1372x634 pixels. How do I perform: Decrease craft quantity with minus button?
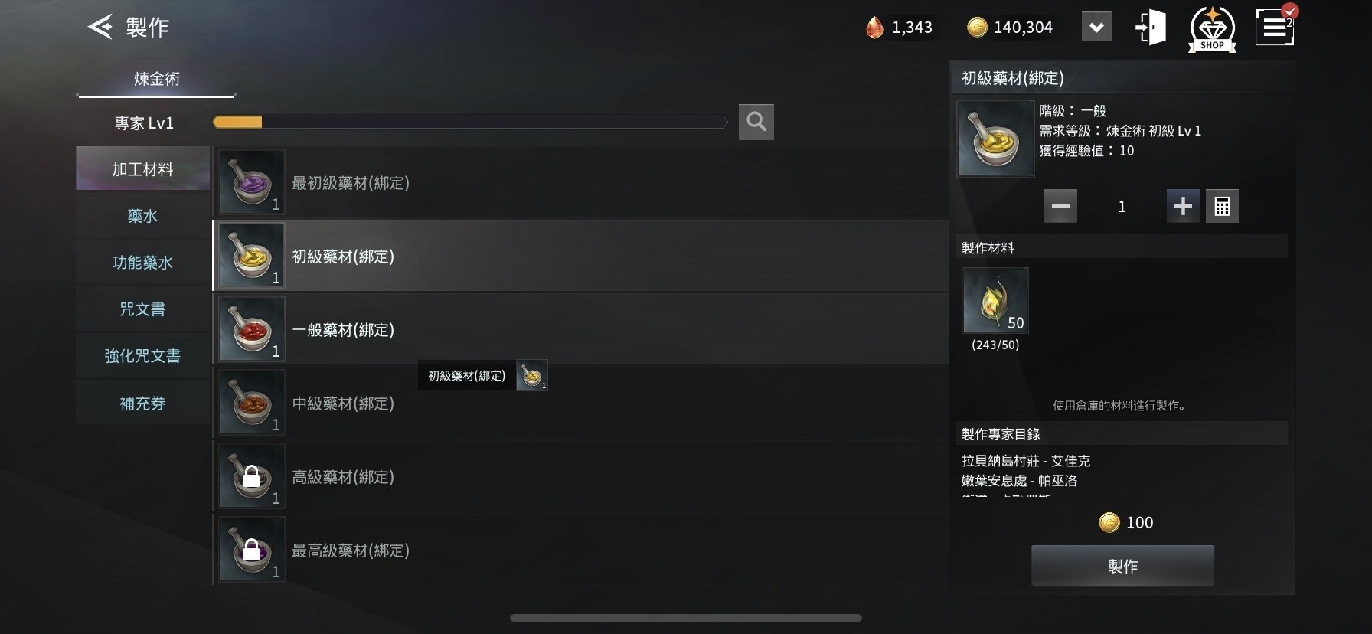[x=1060, y=206]
